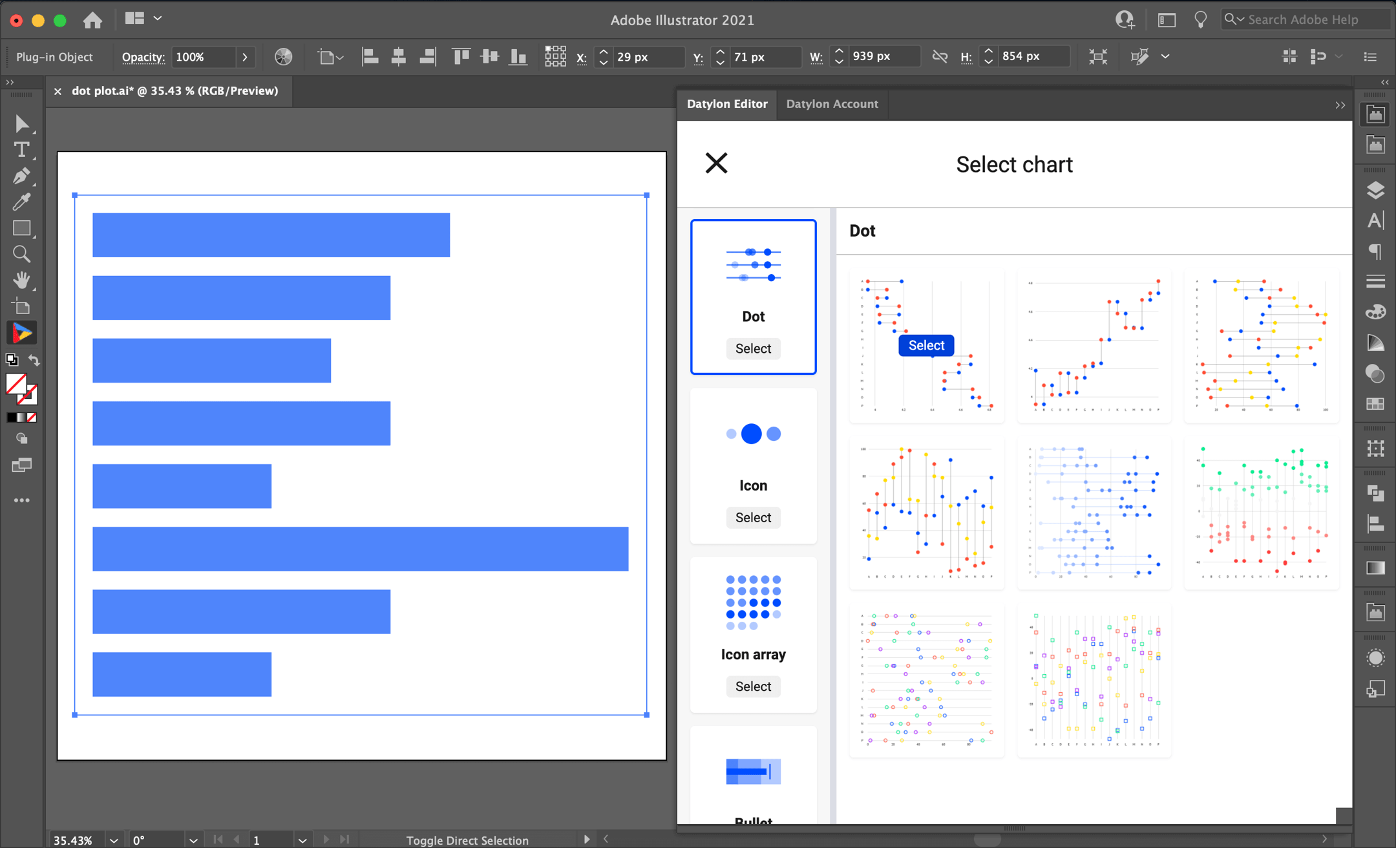Select the Pen tool
The image size is (1396, 848).
point(21,175)
